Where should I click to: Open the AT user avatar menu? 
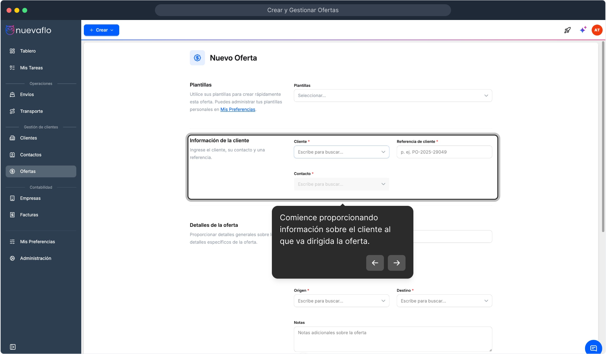coord(597,30)
